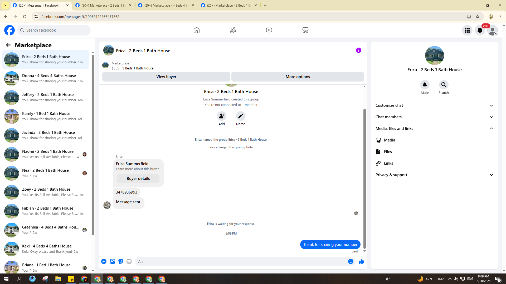Click the GIF picker icon in composer

pyautogui.click(x=129, y=261)
